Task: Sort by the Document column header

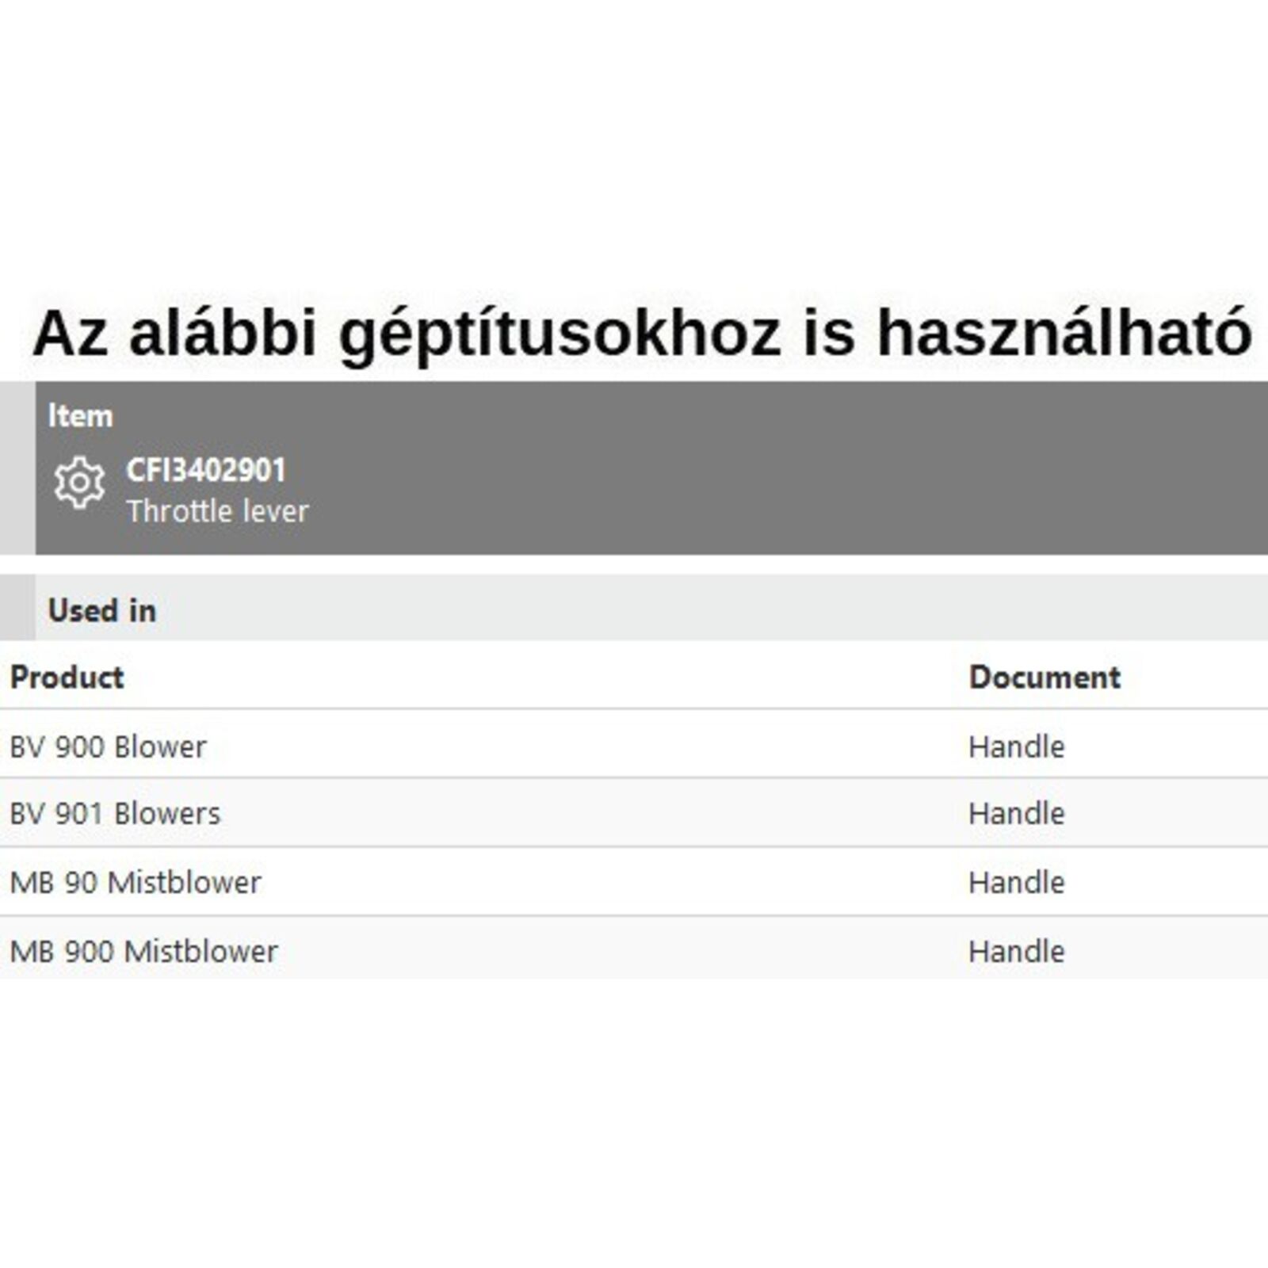Action: click(1044, 677)
